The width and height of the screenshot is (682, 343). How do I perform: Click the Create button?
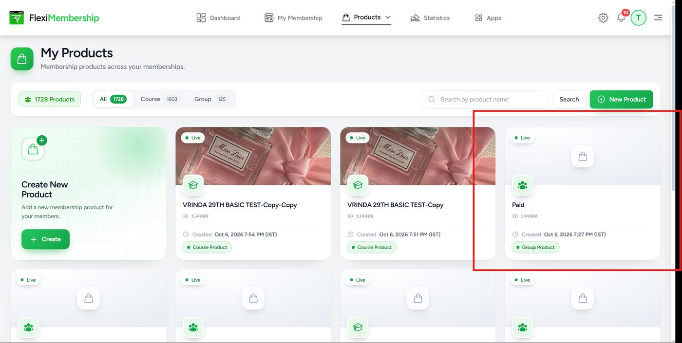[45, 239]
